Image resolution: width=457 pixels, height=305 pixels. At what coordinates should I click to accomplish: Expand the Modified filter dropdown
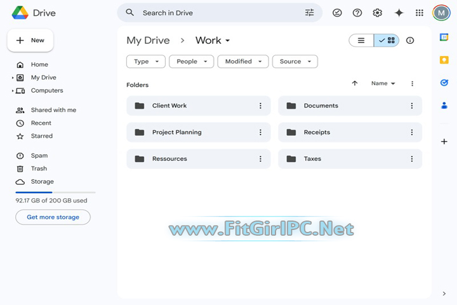coord(242,62)
